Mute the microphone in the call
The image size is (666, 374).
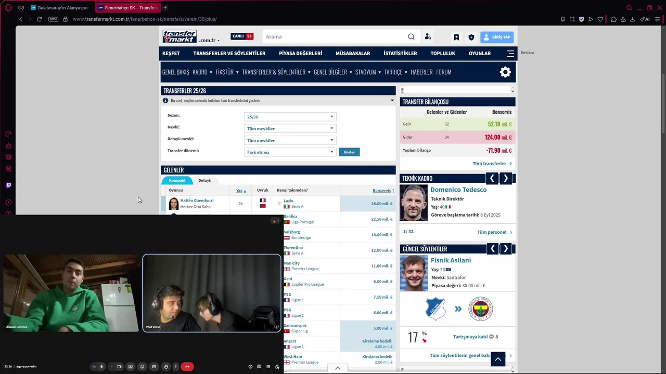102,367
